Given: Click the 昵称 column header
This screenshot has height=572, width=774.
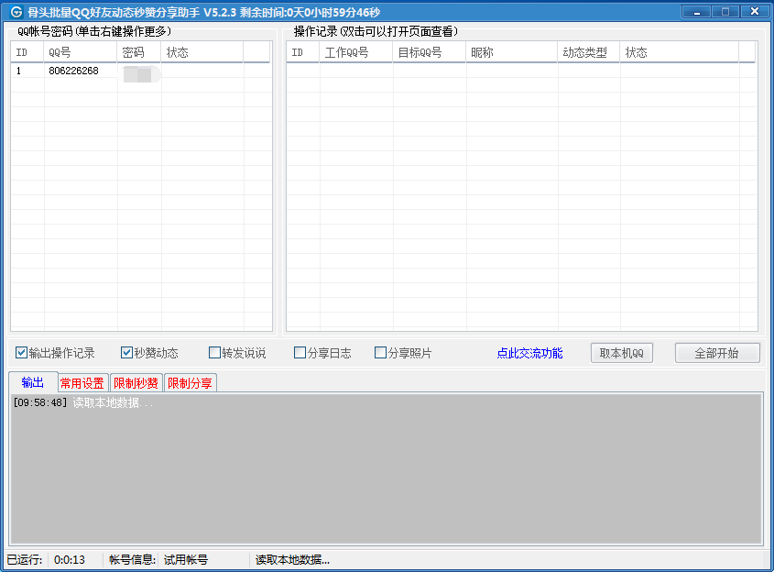Looking at the screenshot, I should [512, 52].
